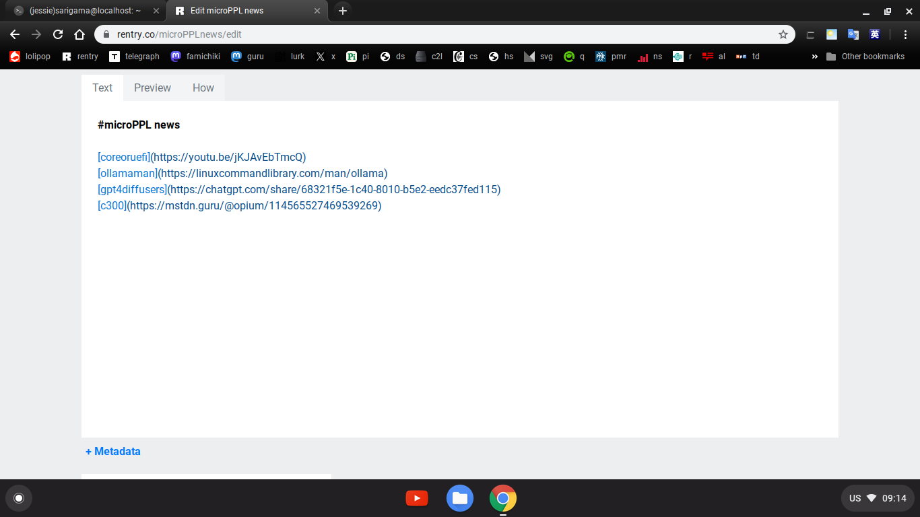Image resolution: width=920 pixels, height=517 pixels.
Task: Go back using the browser back arrow
Action: tap(15, 34)
